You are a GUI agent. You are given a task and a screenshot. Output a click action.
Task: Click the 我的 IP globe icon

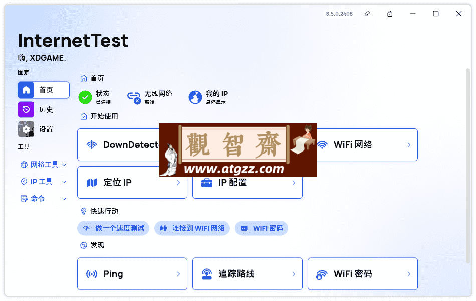[195, 97]
